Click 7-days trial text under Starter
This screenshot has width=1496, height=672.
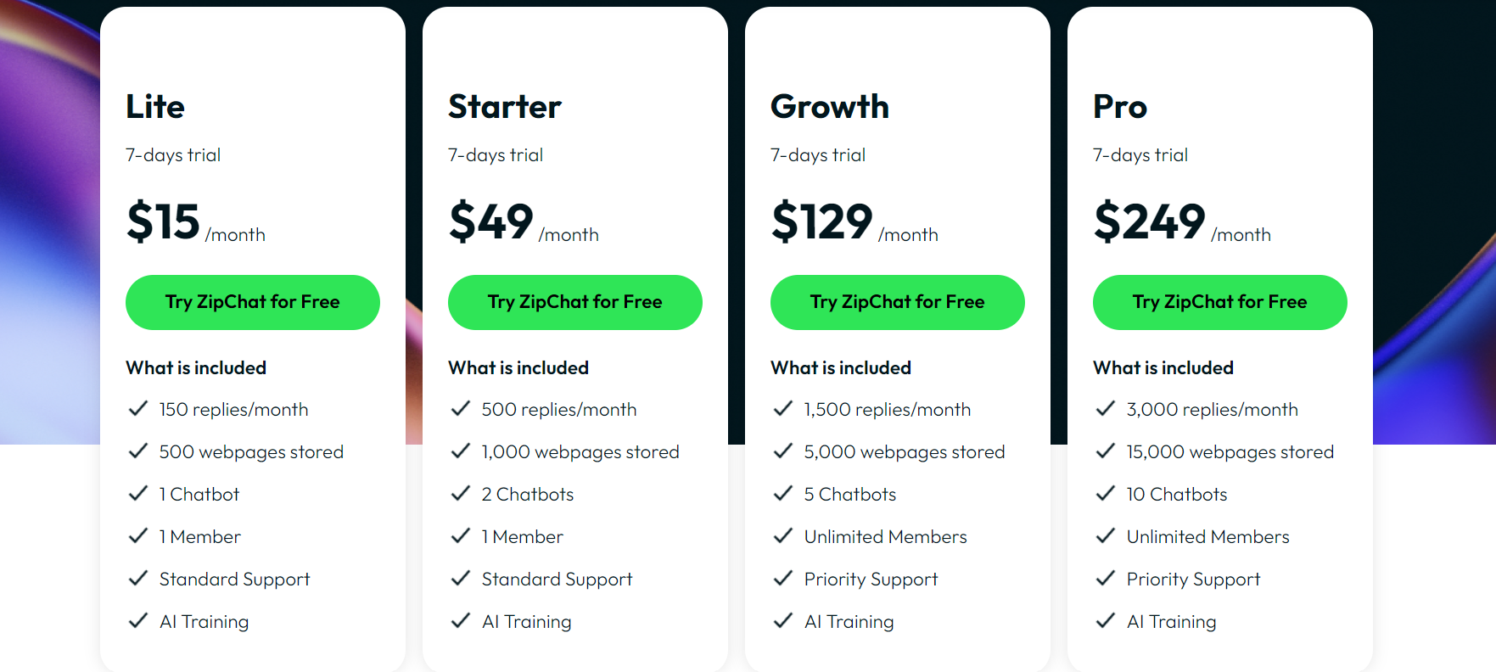[496, 154]
